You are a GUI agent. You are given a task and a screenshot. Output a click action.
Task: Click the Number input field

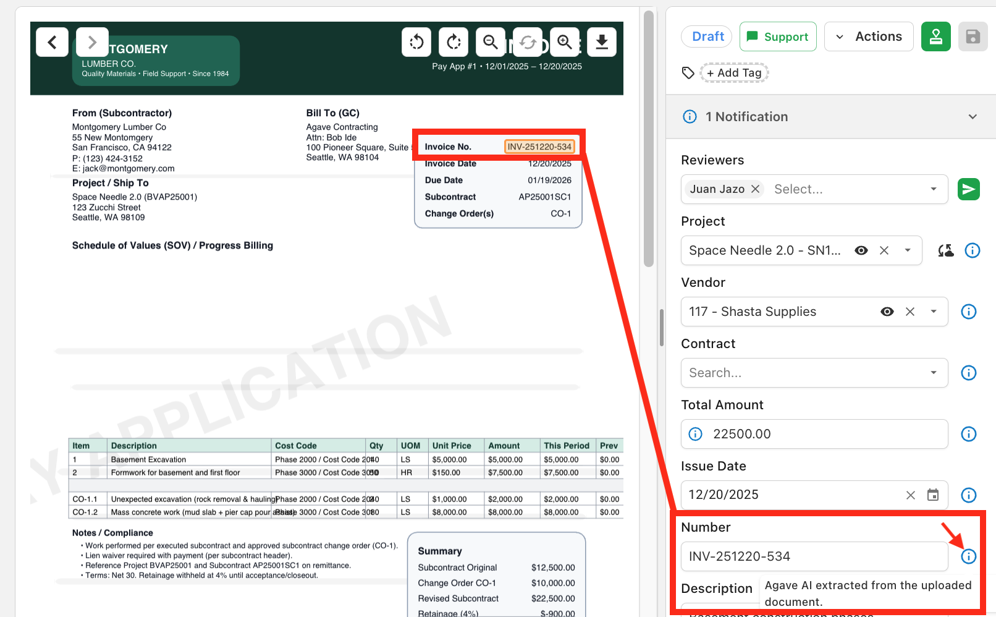click(814, 556)
